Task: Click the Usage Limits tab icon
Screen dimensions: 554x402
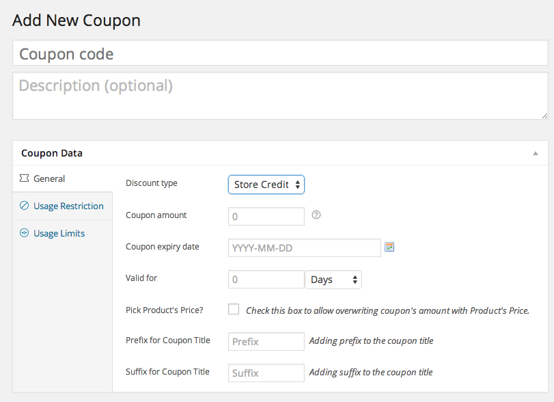Action: click(26, 233)
